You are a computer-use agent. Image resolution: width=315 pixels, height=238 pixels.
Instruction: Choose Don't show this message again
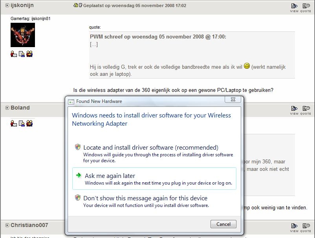click(x=145, y=198)
